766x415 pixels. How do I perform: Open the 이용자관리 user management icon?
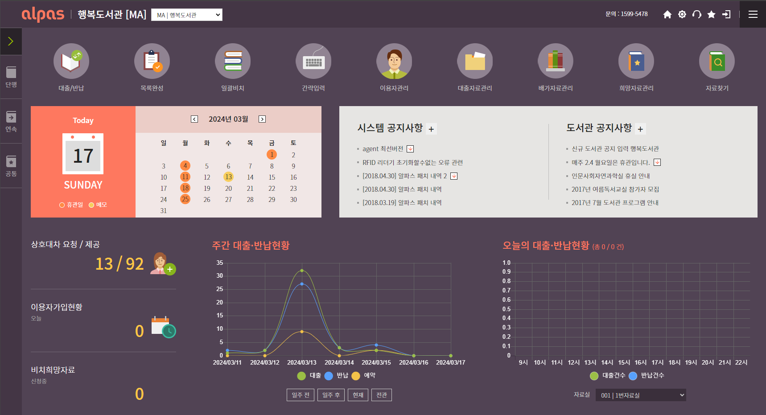tap(394, 61)
